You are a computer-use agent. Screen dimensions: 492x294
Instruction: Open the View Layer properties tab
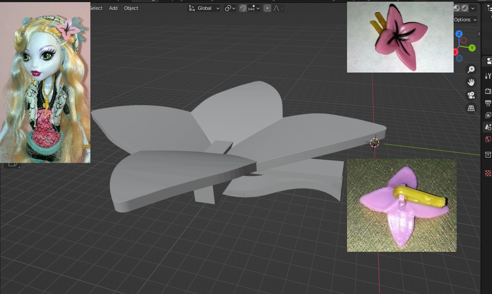(x=488, y=115)
